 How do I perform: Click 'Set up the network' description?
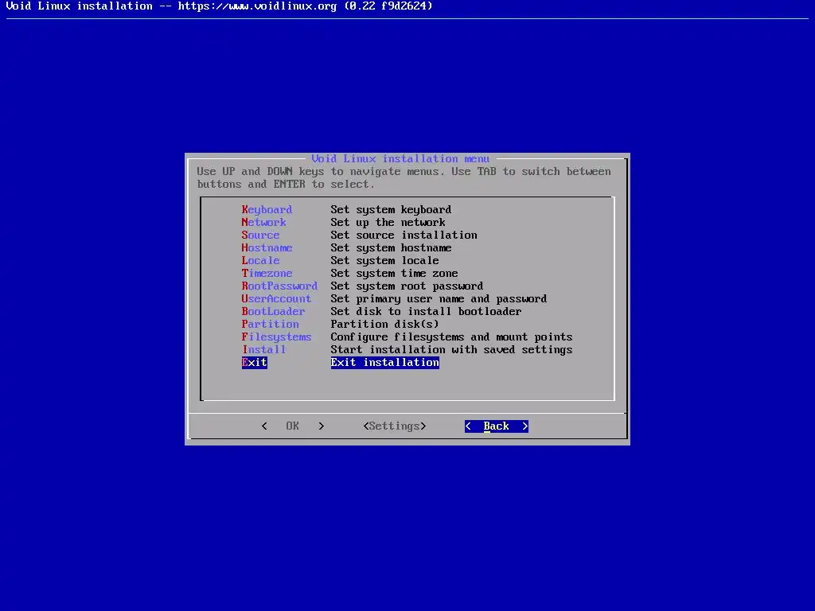(x=388, y=223)
